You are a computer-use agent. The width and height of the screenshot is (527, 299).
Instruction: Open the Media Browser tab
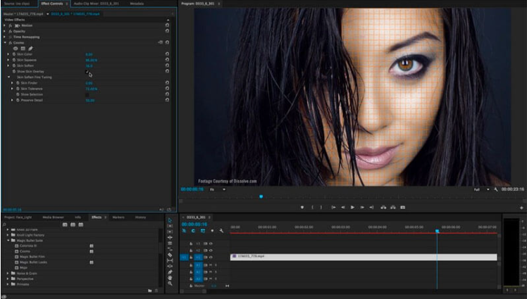click(53, 217)
